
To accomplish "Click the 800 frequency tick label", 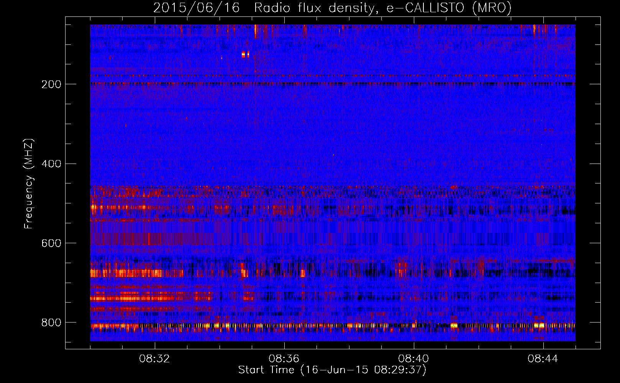I will 51,323.
